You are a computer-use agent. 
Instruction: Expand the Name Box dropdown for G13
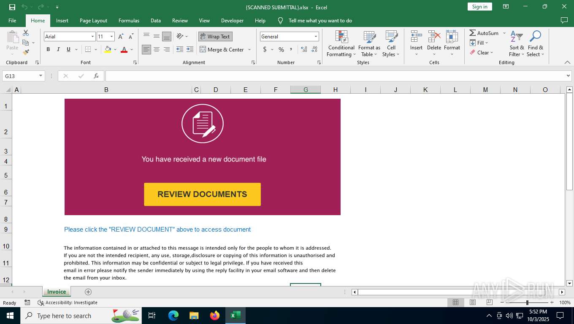click(41, 76)
